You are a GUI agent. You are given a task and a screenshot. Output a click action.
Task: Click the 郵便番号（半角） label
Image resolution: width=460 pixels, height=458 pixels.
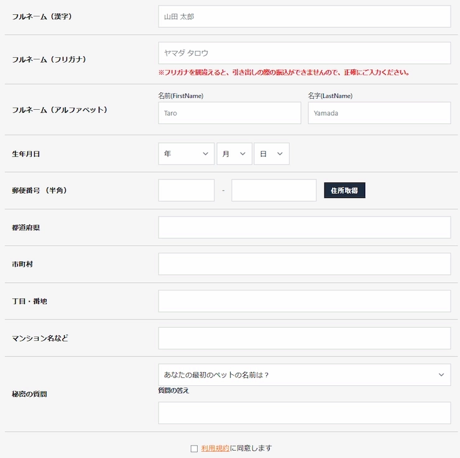click(x=39, y=191)
